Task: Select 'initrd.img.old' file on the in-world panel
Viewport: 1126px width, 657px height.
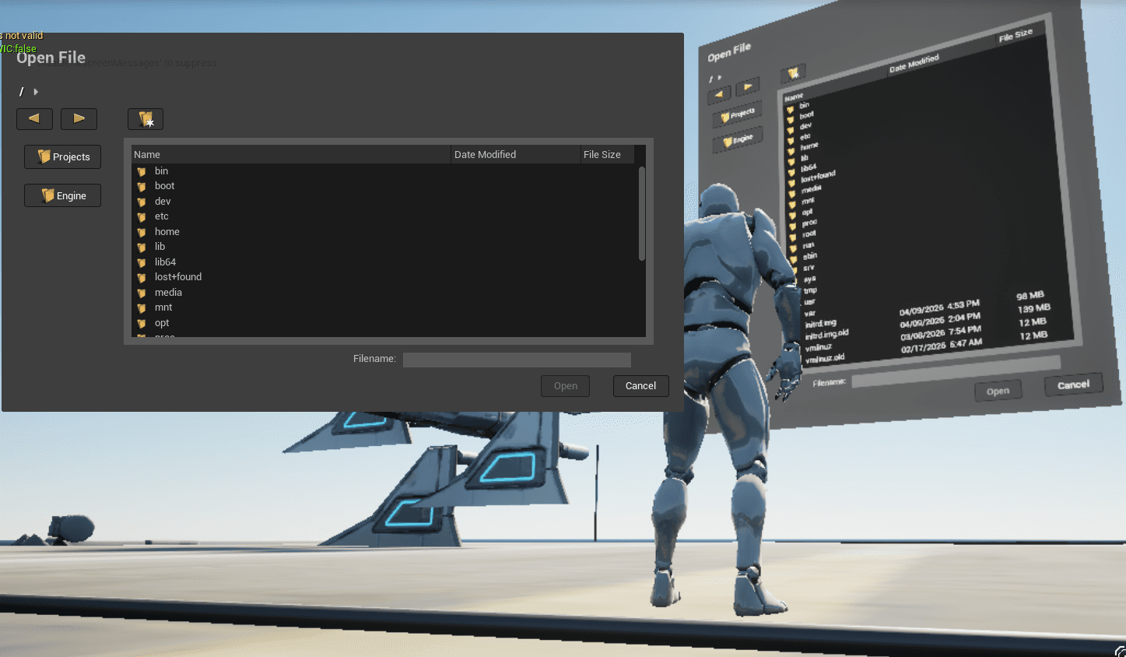Action: [x=826, y=334]
